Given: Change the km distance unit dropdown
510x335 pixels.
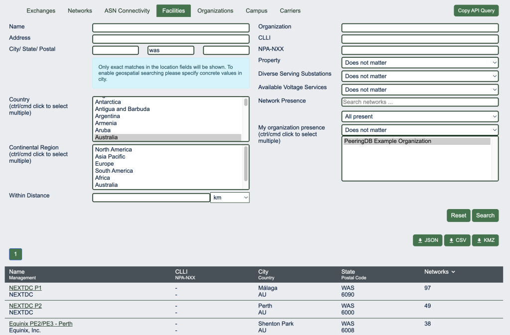Looking at the screenshot, I should [230, 198].
